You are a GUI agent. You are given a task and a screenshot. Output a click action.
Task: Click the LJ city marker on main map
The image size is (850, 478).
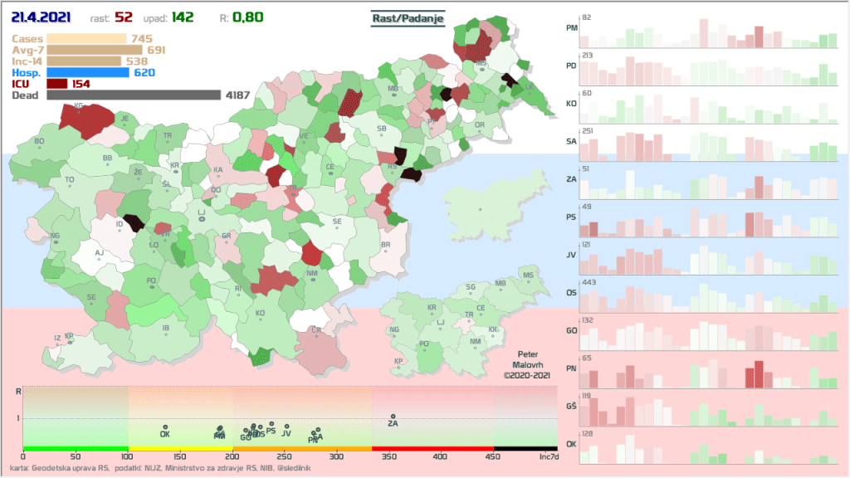tap(201, 222)
